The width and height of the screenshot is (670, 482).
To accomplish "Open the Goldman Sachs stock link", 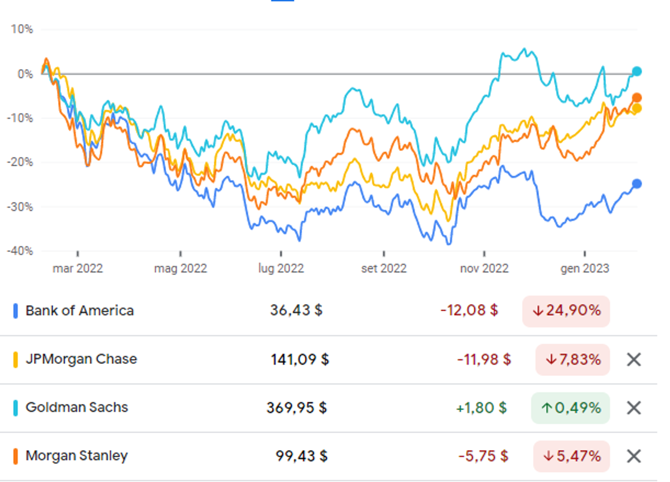I will (x=77, y=407).
